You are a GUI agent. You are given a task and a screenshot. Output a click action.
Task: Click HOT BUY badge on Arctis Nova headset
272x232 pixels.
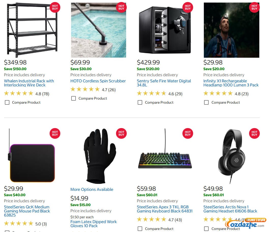point(254,133)
